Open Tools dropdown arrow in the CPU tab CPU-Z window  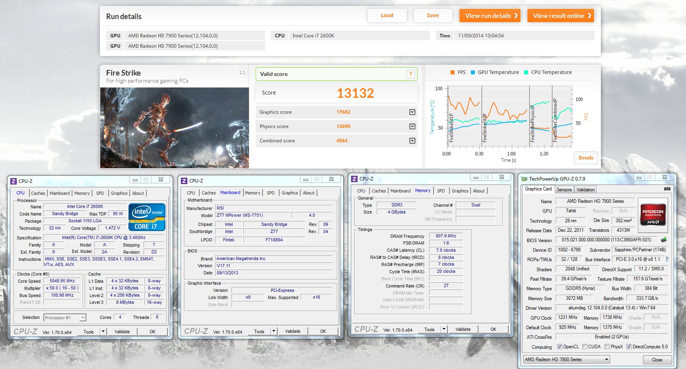pyautogui.click(x=103, y=332)
